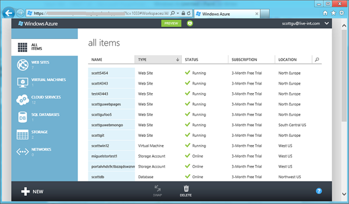This screenshot has width=349, height=204.
Task: Open the Cloud Services gear-cloud icon
Action: tap(22, 100)
